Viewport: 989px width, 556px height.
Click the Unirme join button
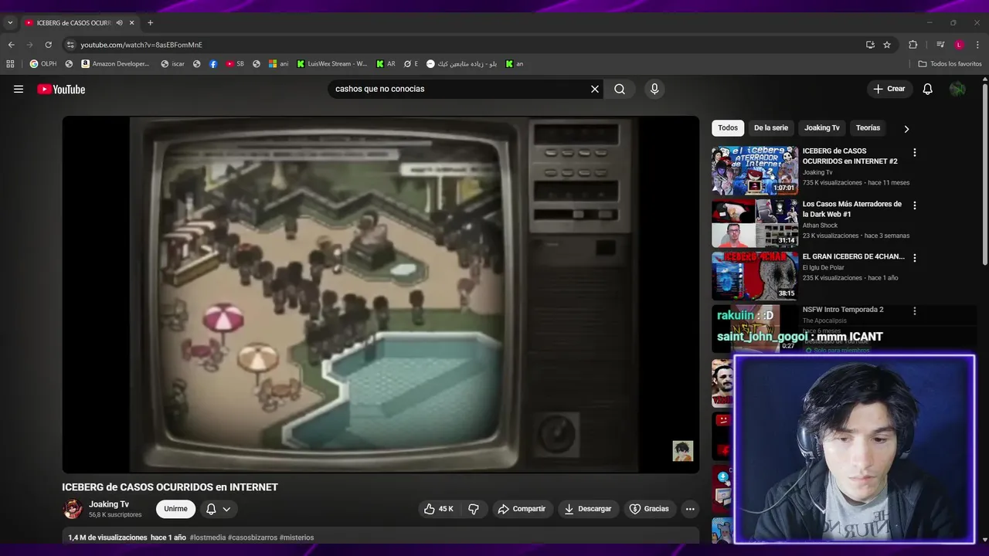point(175,509)
